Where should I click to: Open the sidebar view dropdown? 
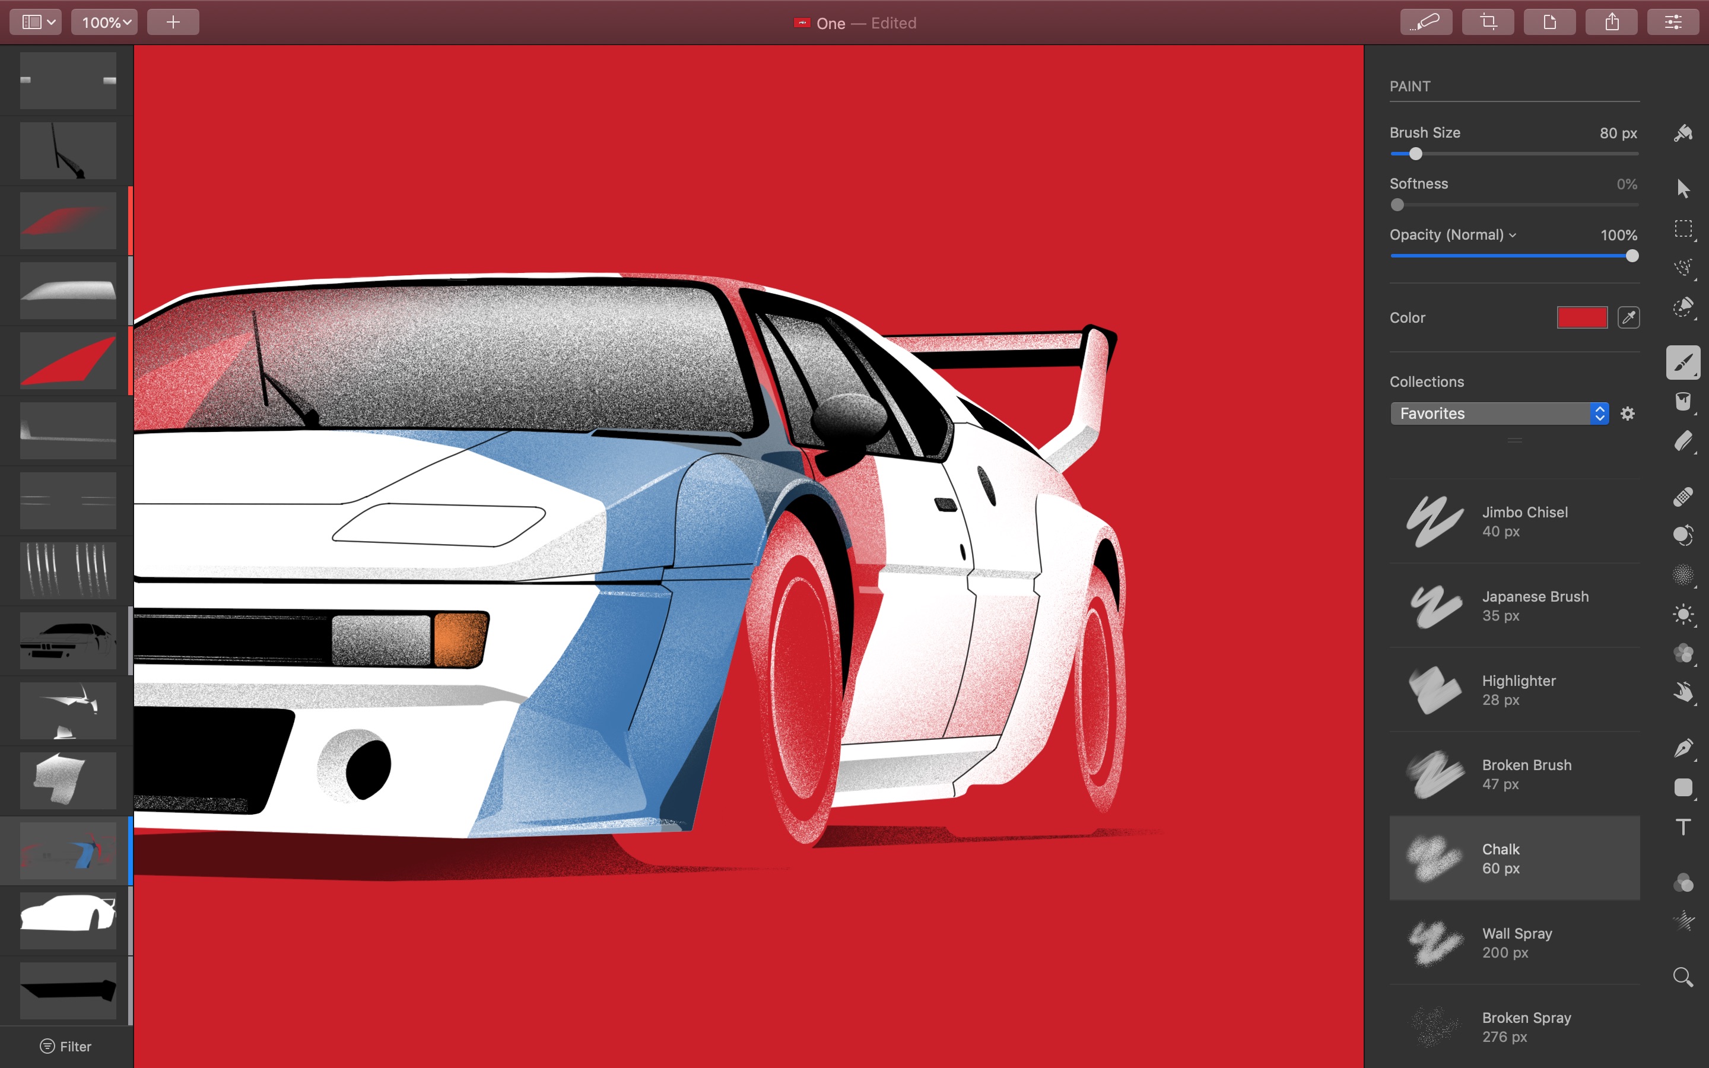[36, 22]
